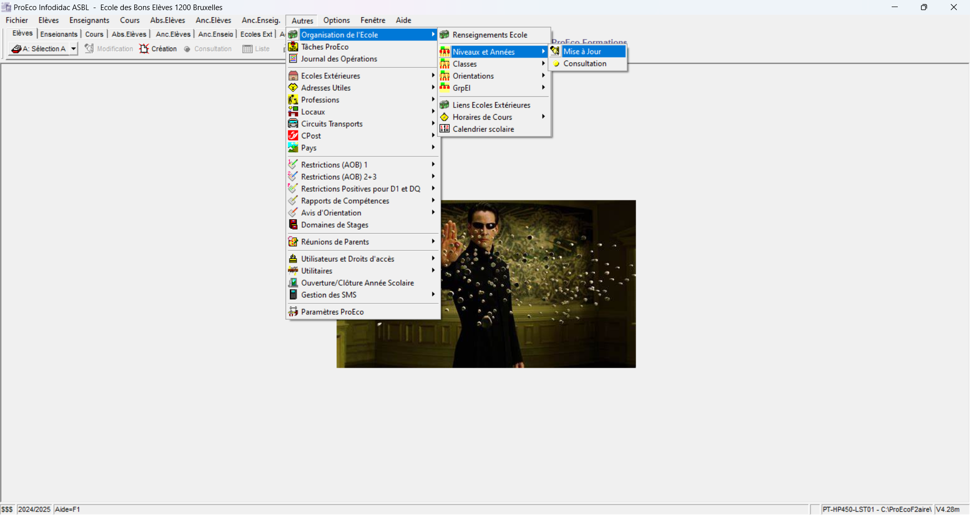
Task: Select Restrictions Positives pour D1 et DQ
Action: 361,189
